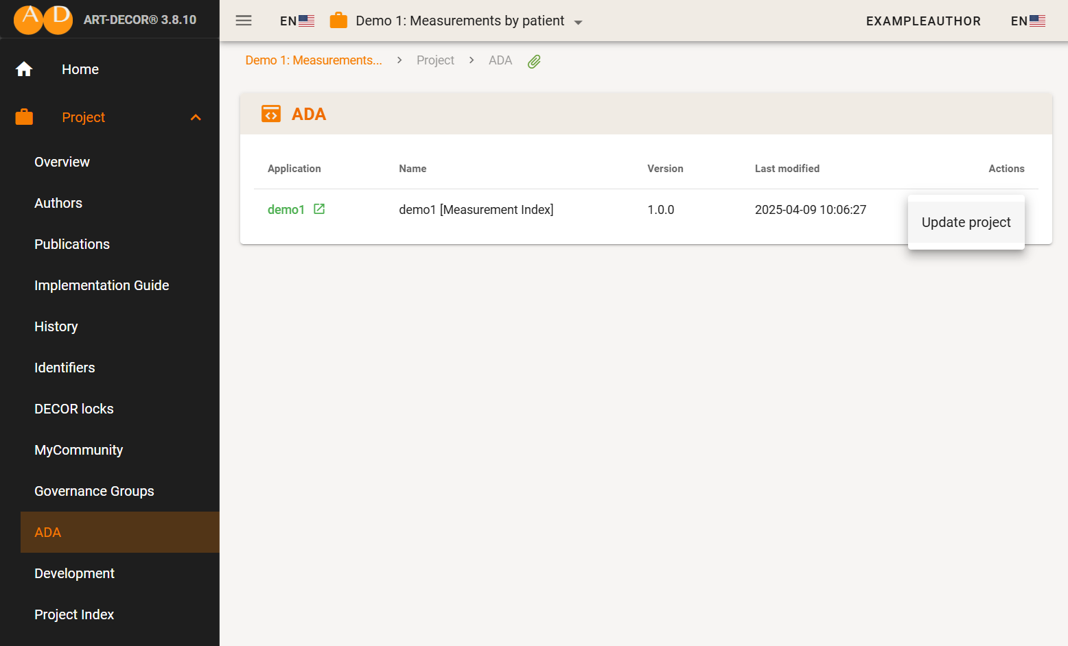Click the EXAMPLEAUTHOR user button
This screenshot has width=1068, height=646.
[x=923, y=21]
